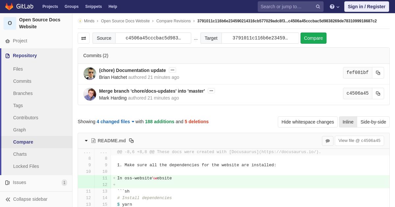Screen dimensions: 395x207
Task: Click Brian Hatchet author name
Action: click(113, 77)
